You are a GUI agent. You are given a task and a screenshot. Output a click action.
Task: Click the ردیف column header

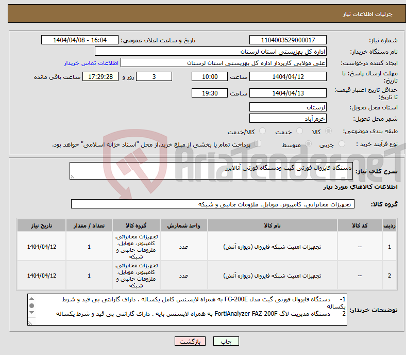tap(390, 225)
